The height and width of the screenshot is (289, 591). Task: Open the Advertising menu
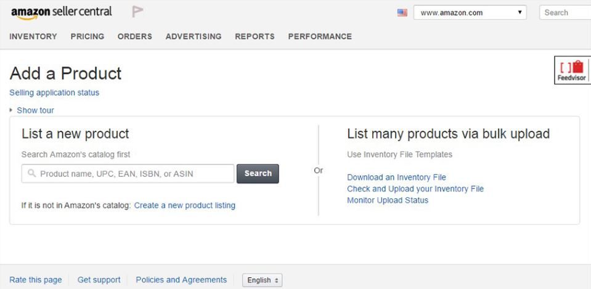[194, 36]
